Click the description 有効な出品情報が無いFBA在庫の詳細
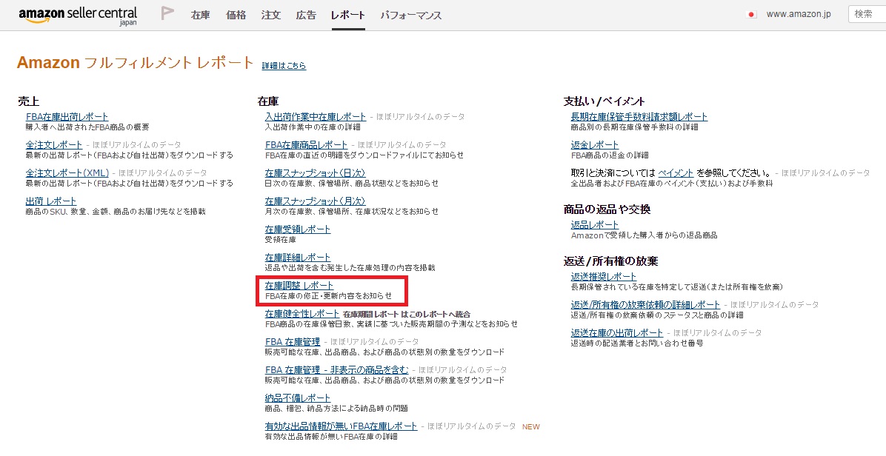Screen dimensions: 886x456 331,437
